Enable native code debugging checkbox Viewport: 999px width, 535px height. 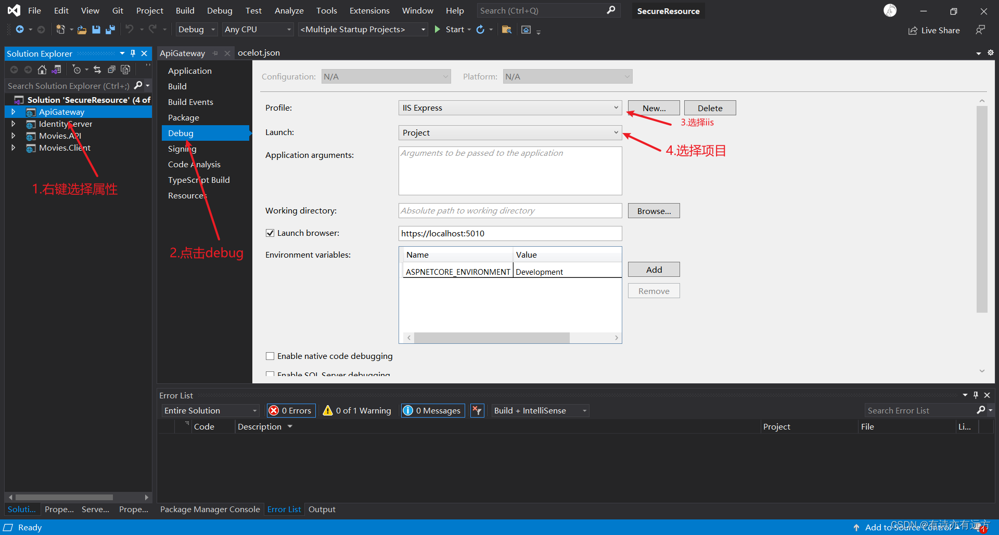270,356
